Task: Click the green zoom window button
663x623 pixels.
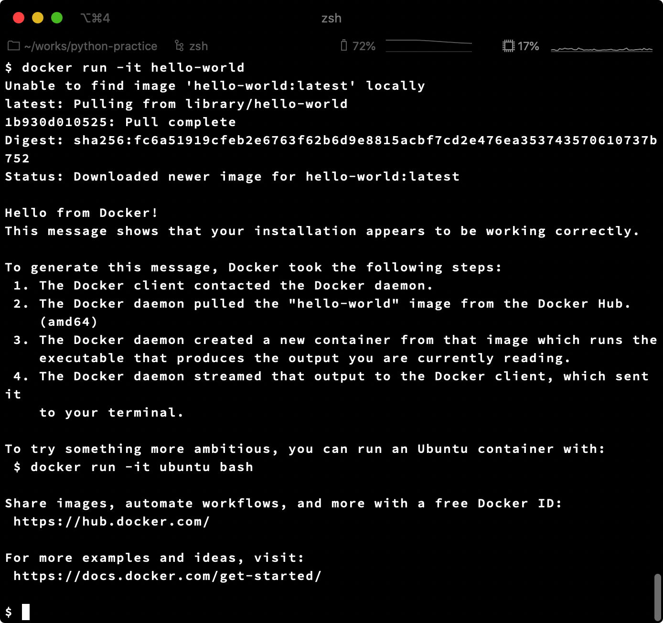Action: click(x=57, y=18)
